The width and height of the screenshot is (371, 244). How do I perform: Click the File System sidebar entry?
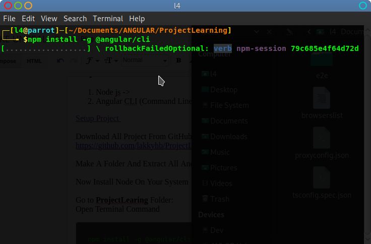229,105
